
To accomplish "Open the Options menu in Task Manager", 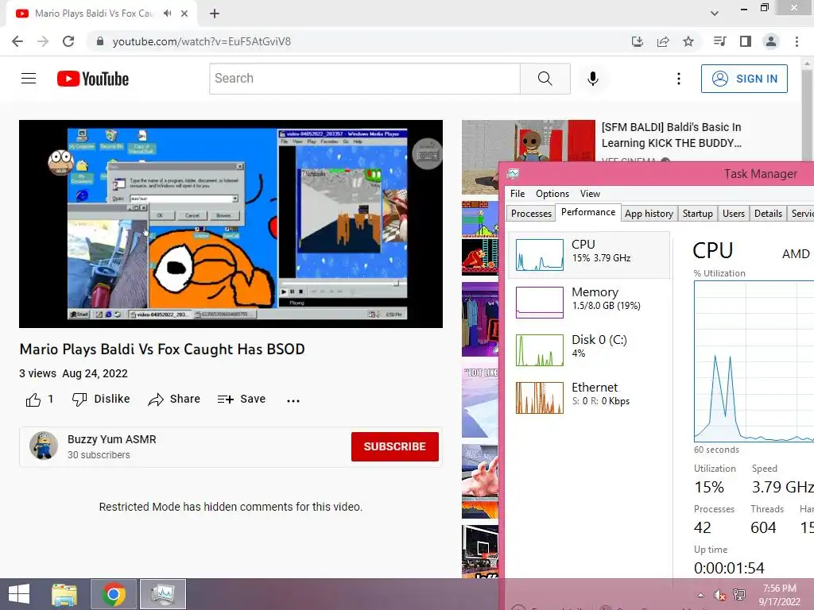I will [x=552, y=194].
